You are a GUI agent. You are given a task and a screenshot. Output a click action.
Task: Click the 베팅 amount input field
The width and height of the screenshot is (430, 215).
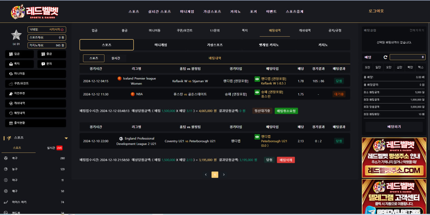(407, 57)
